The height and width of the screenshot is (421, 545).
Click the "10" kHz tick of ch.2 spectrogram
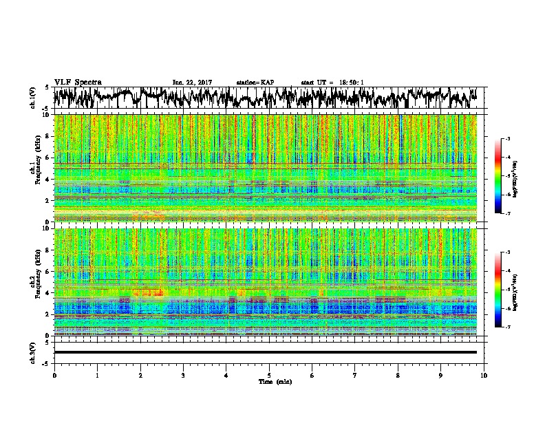pos(47,228)
